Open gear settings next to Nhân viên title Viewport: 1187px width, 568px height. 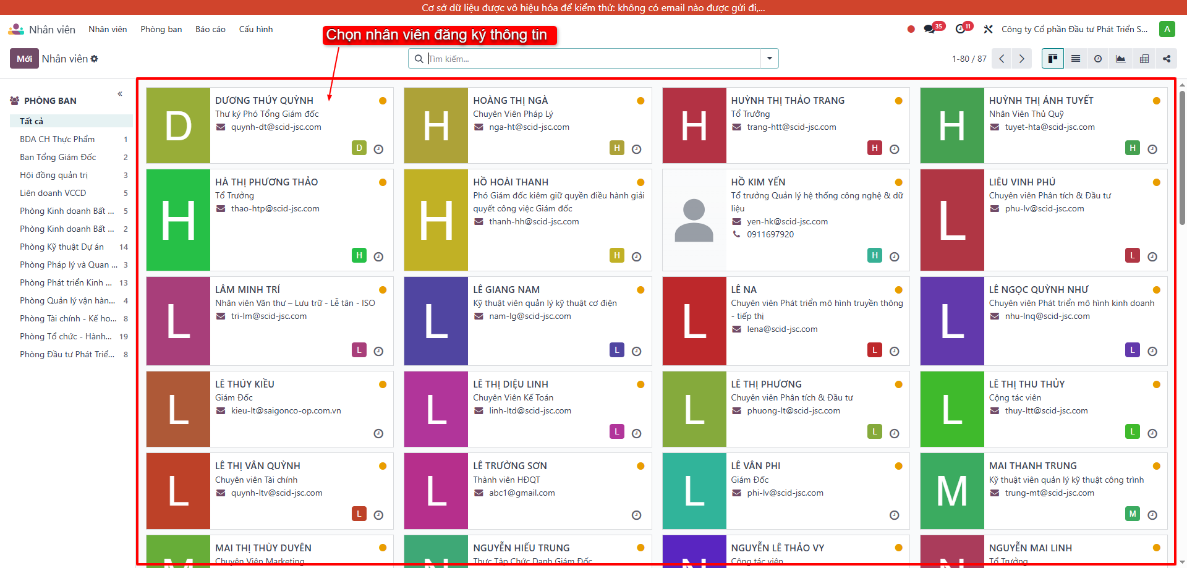[95, 59]
